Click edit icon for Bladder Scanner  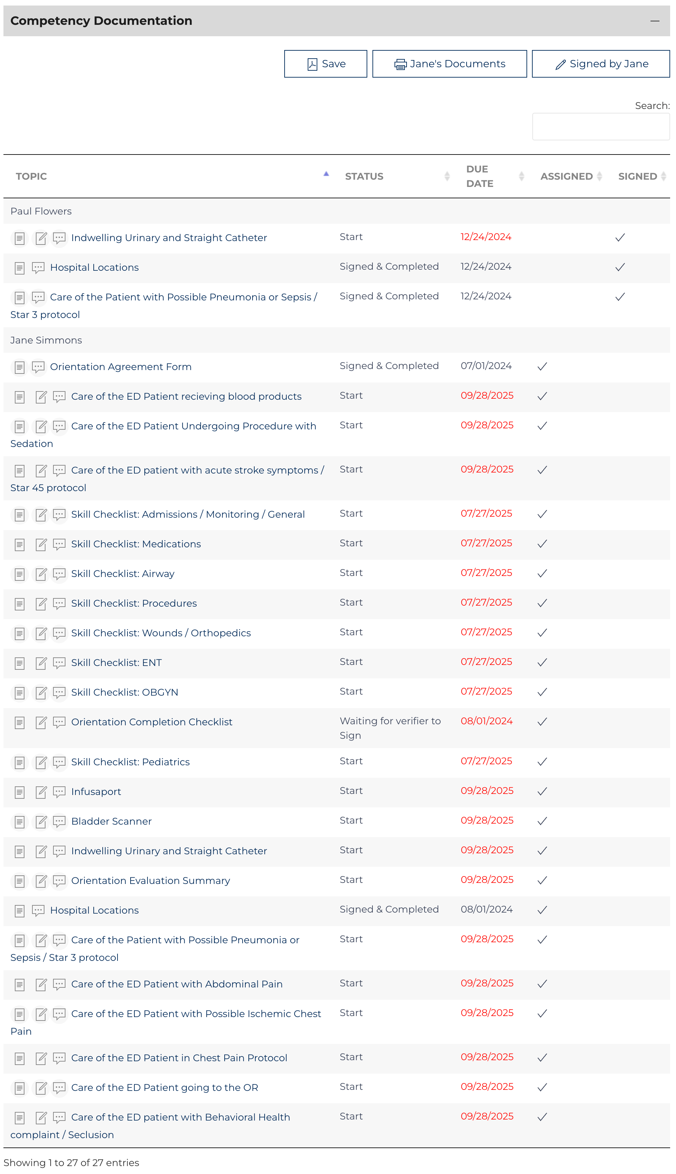41,822
